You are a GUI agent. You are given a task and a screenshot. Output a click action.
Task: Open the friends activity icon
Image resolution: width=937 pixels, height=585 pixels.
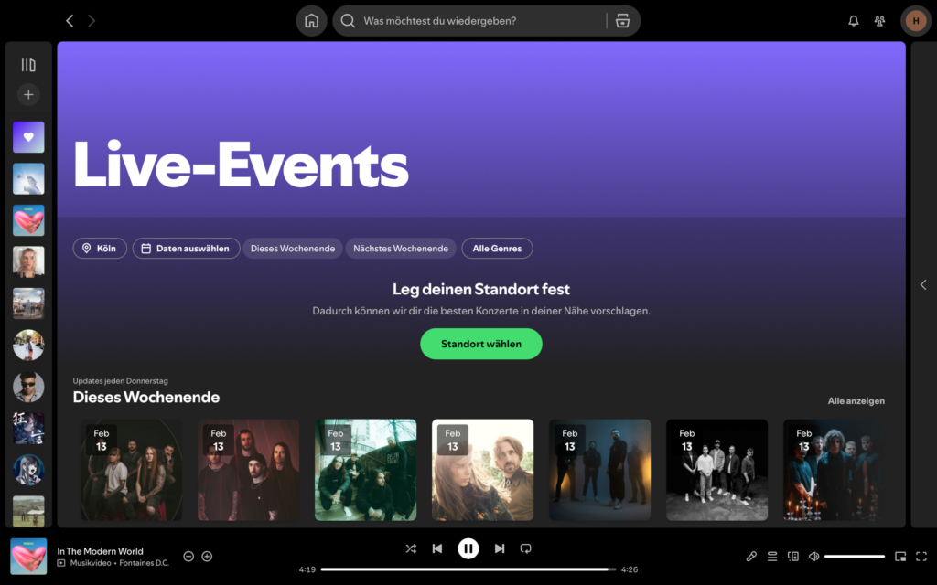click(879, 20)
